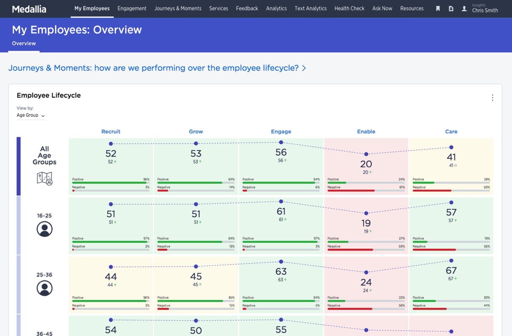
Task: Open the Ask Now section
Action: point(382,8)
